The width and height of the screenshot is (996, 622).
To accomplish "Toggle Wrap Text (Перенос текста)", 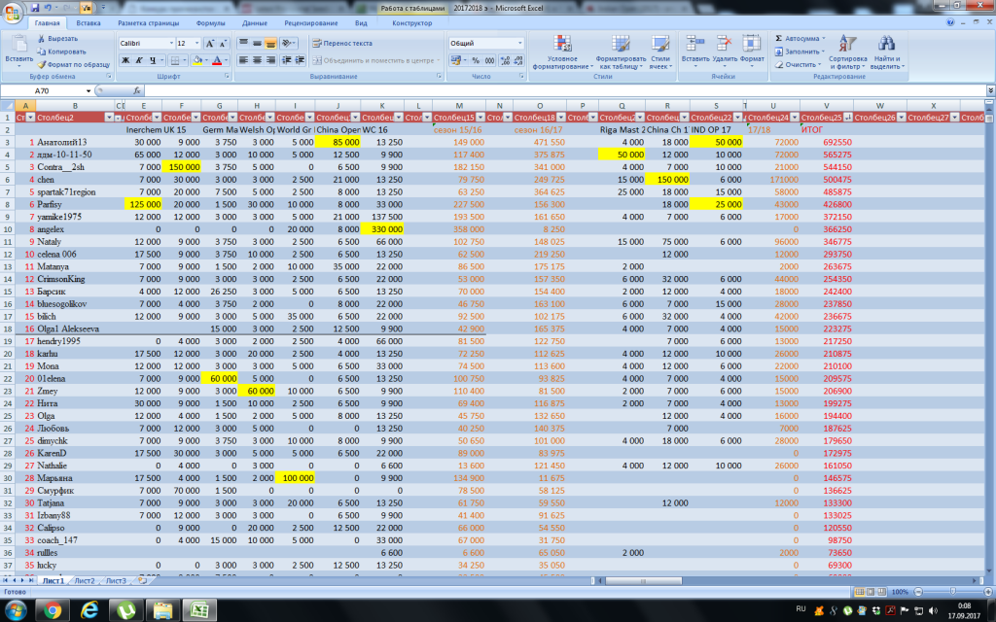I will (x=341, y=44).
